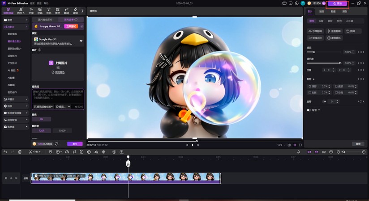Switch to the 速度 speed tab

click(322, 11)
